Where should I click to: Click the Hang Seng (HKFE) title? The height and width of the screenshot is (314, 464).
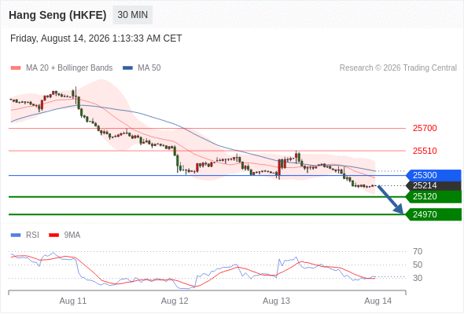pos(57,15)
